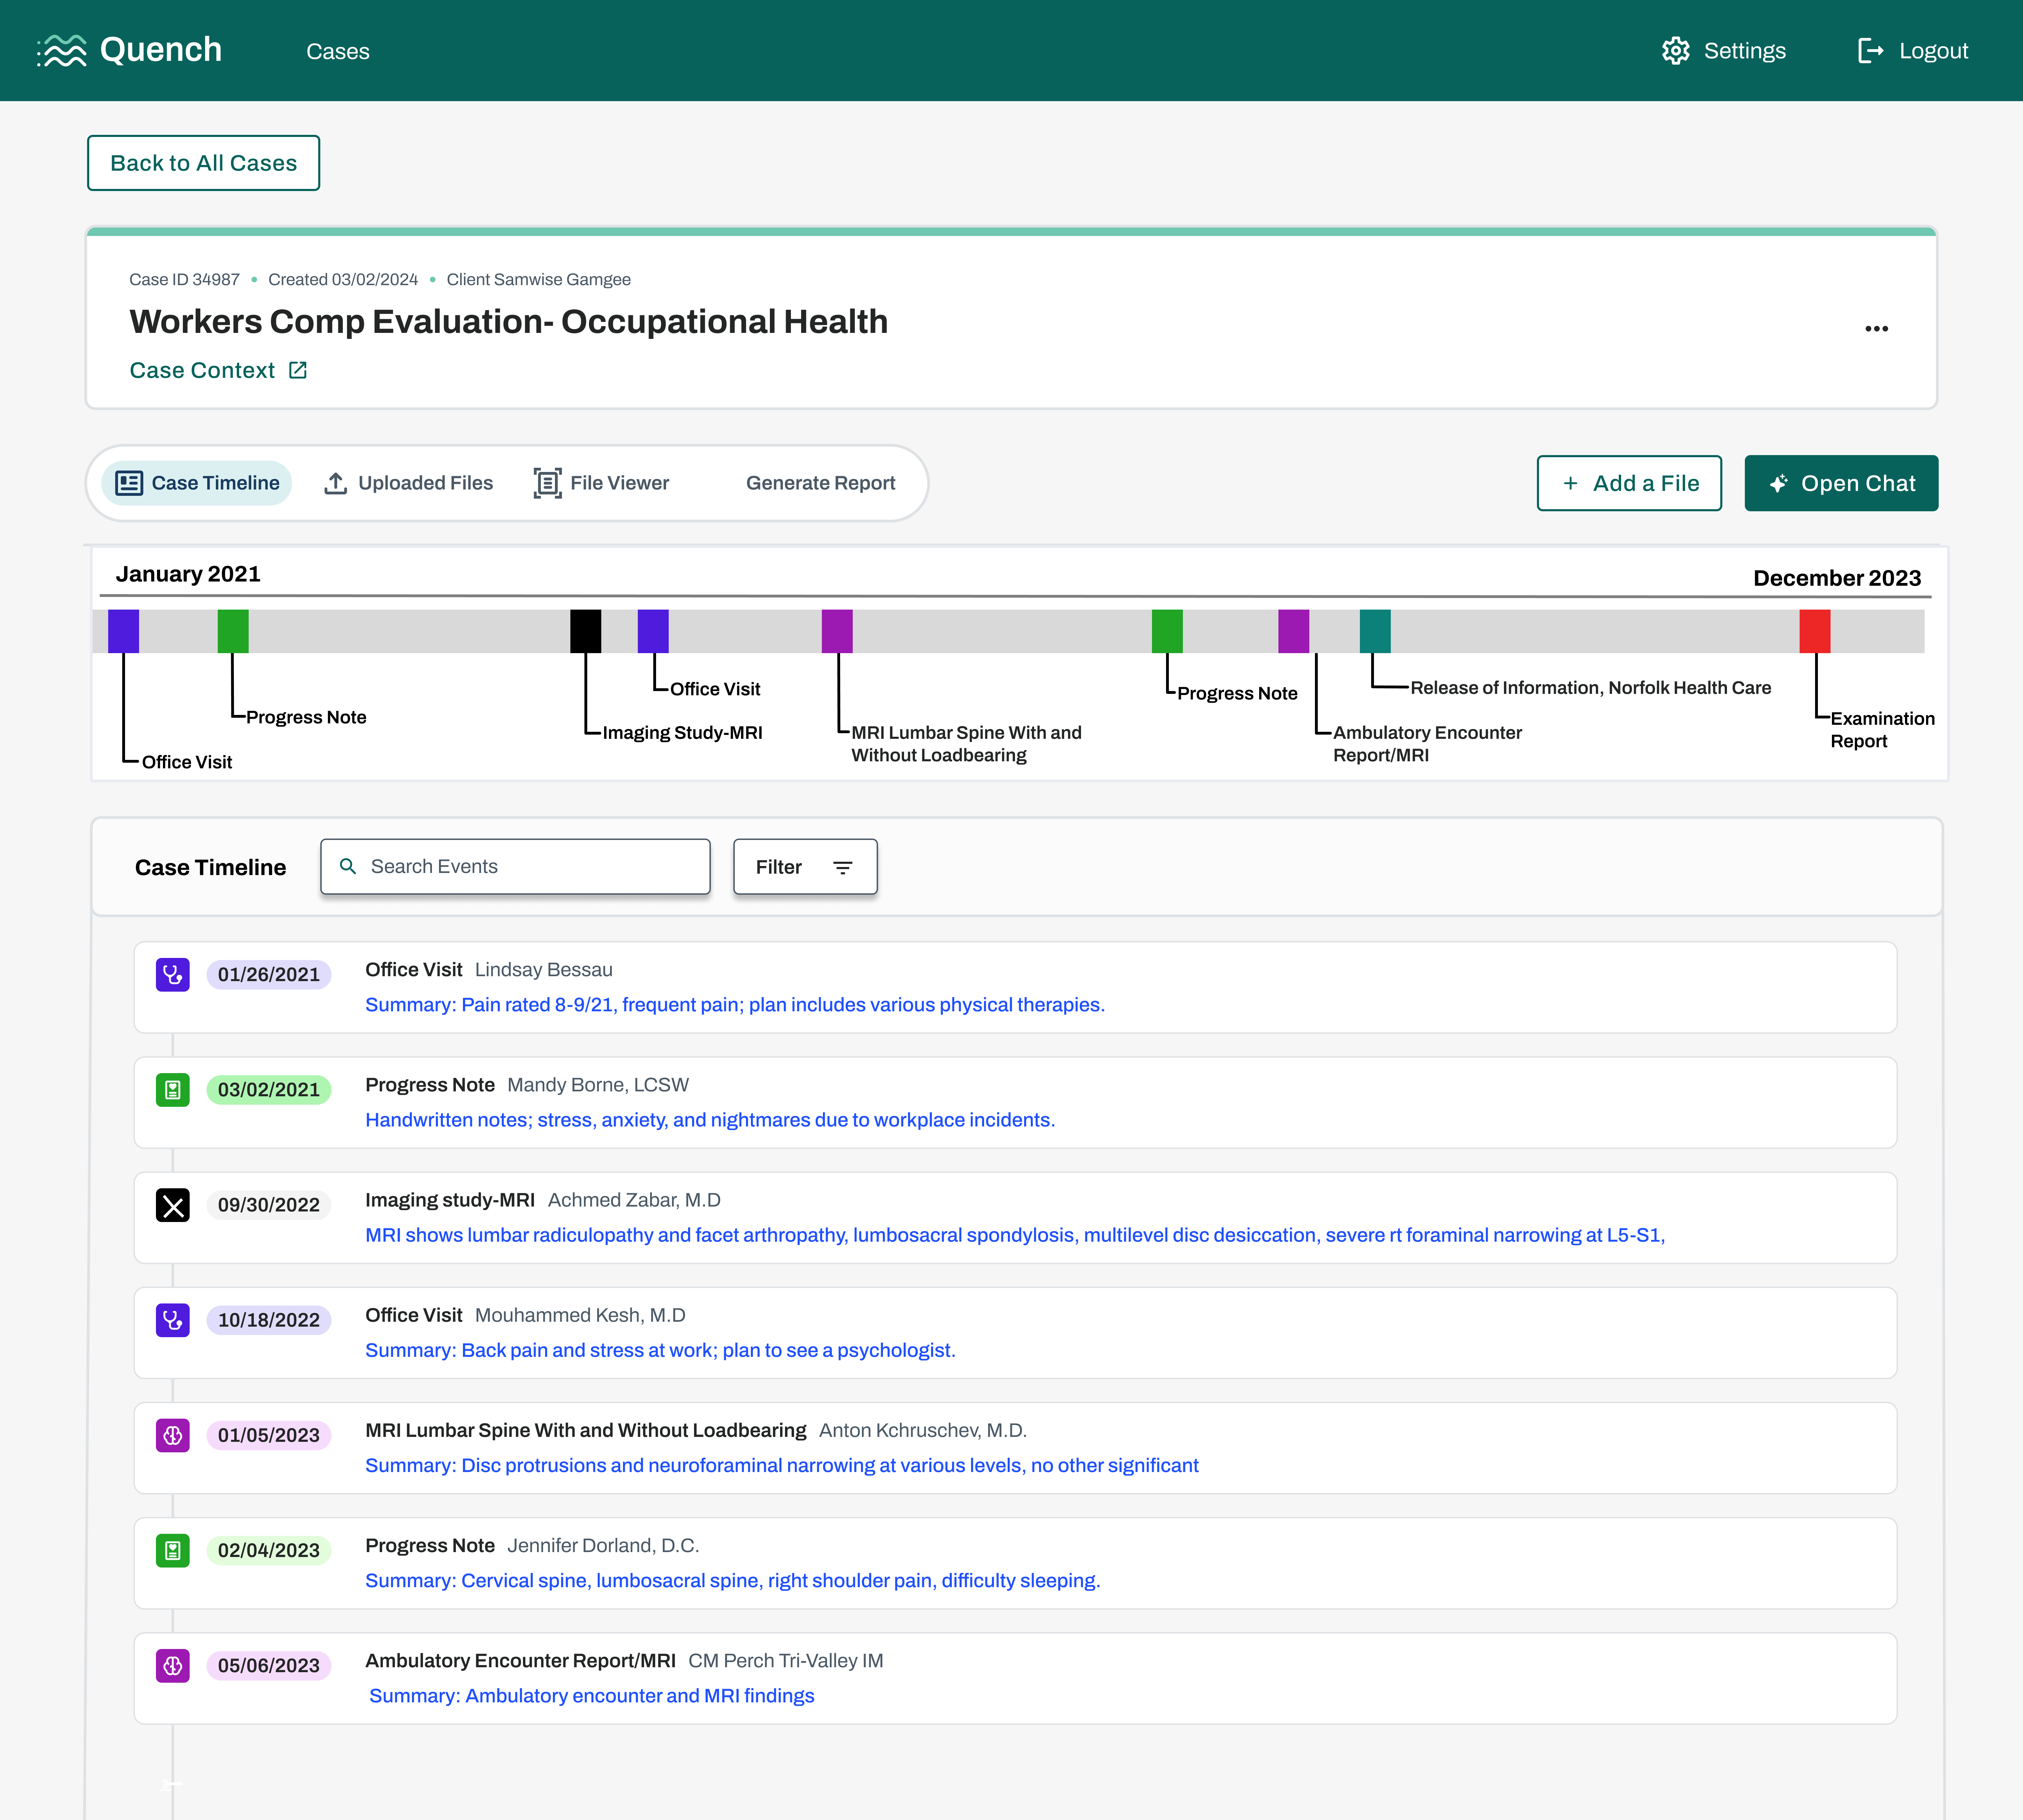The width and height of the screenshot is (2023, 1820).
Task: Click the search magnifier icon in Search Events
Action: point(348,866)
